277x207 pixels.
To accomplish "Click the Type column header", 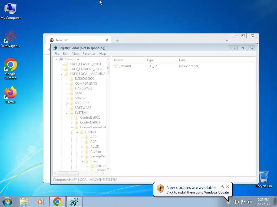I will pyautogui.click(x=161, y=60).
